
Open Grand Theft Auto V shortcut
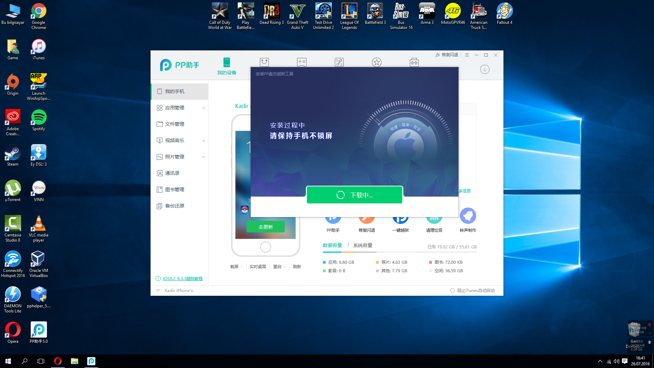(297, 16)
